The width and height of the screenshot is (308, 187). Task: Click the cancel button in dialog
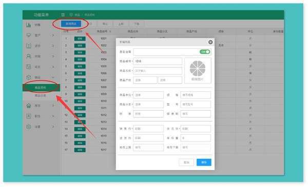[186, 162]
